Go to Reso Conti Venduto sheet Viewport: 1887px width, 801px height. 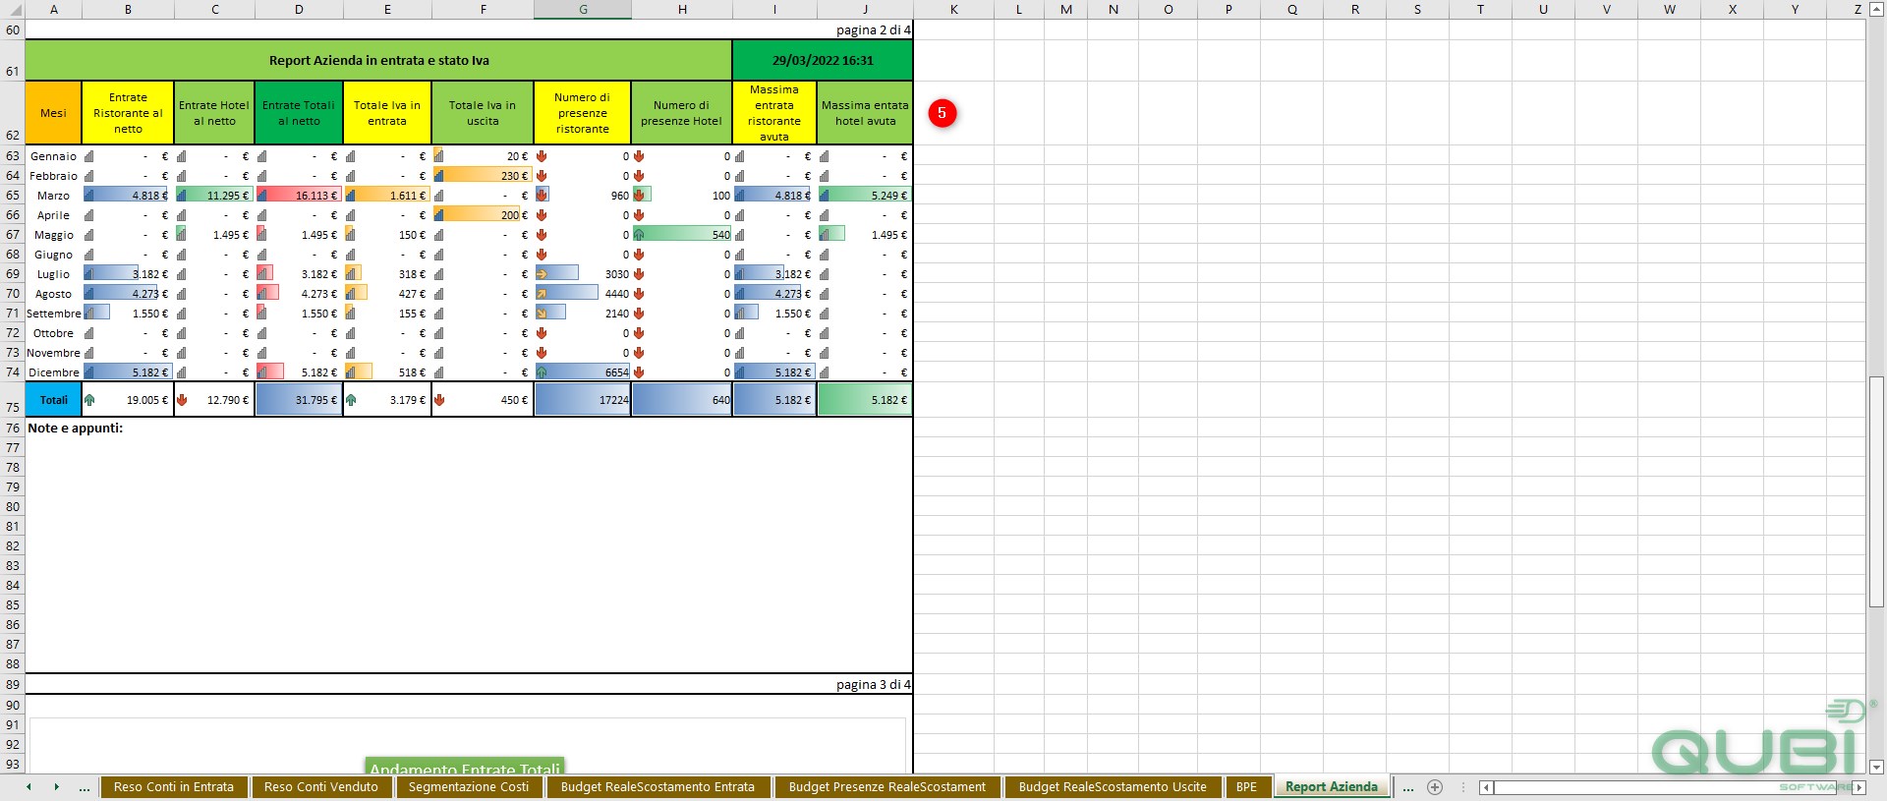pos(320,787)
